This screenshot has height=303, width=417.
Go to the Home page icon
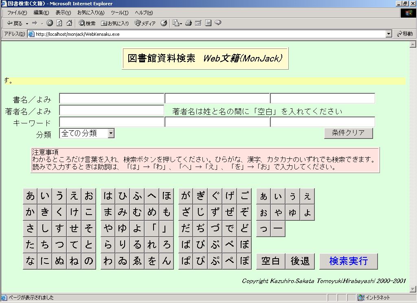[69, 23]
